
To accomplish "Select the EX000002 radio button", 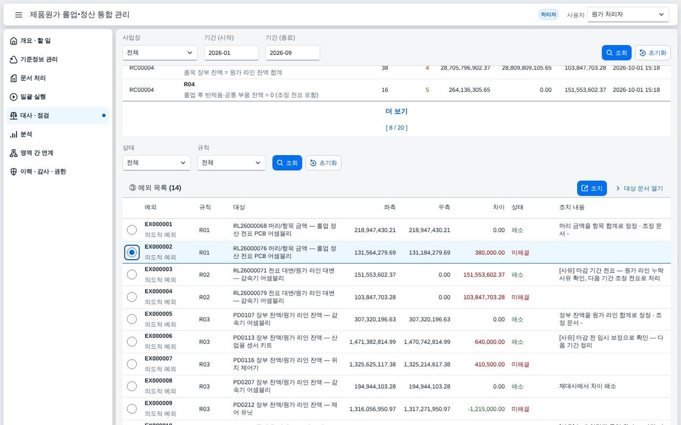I will pos(132,252).
